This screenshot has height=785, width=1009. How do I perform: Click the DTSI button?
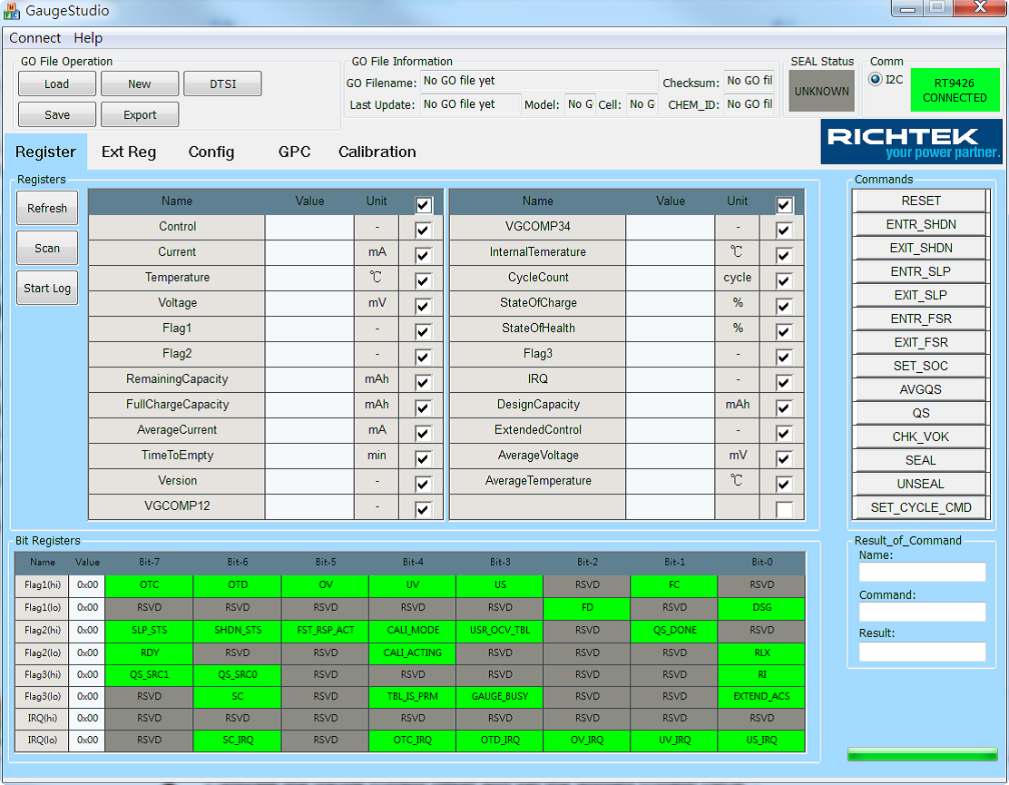pos(223,83)
